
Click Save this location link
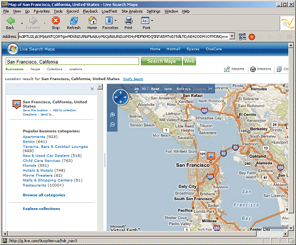click(35, 111)
